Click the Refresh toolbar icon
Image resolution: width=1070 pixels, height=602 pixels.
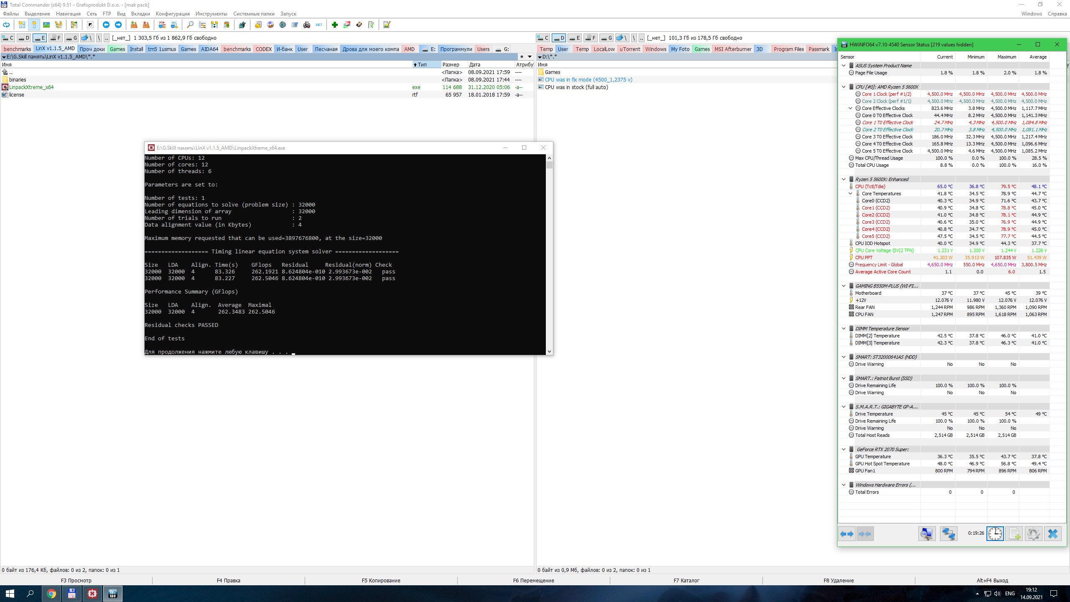coord(6,25)
